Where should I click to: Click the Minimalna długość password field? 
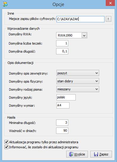(x=62, y=122)
